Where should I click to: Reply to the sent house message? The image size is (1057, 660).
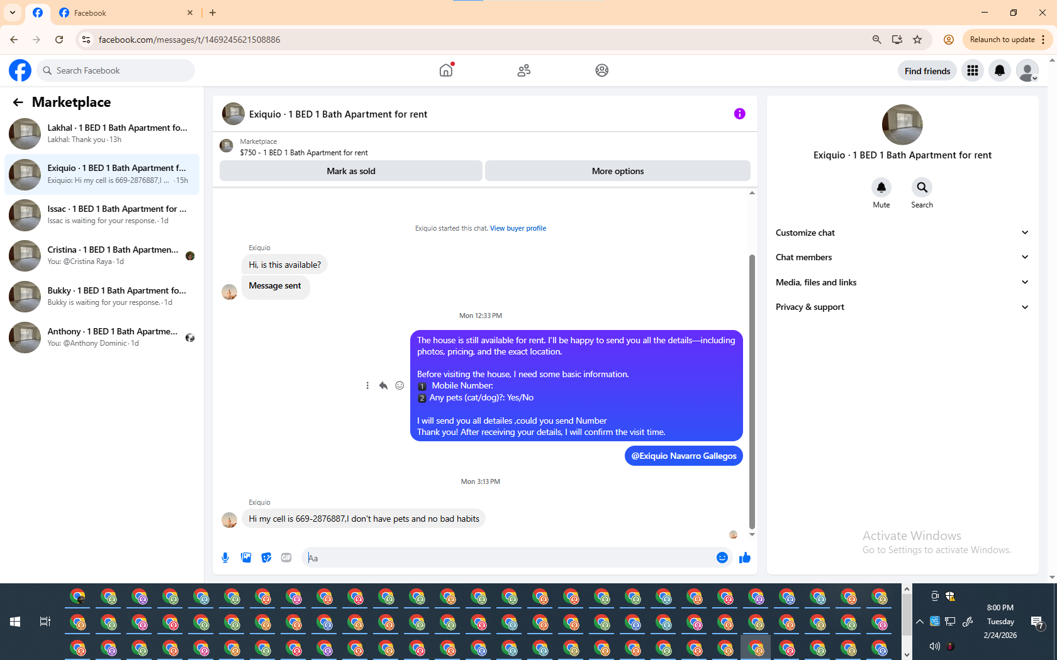click(x=383, y=385)
